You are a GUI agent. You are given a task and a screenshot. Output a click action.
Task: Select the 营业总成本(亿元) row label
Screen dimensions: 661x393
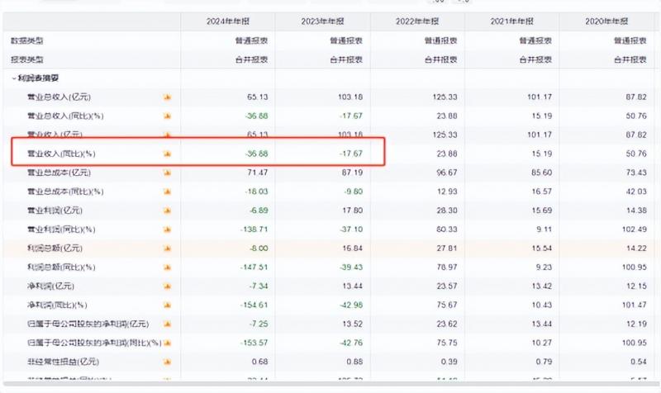pyautogui.click(x=59, y=173)
